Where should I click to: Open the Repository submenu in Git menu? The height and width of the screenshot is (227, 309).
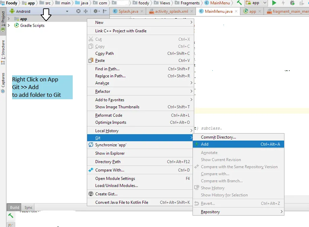pos(238,212)
